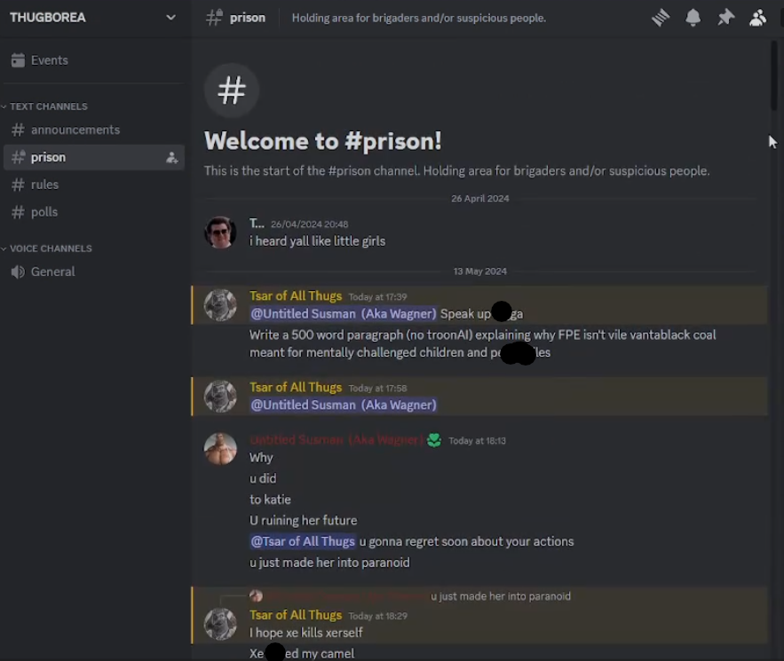Show the member list icon
Viewport: 784px width, 661px height.
pyautogui.click(x=757, y=18)
